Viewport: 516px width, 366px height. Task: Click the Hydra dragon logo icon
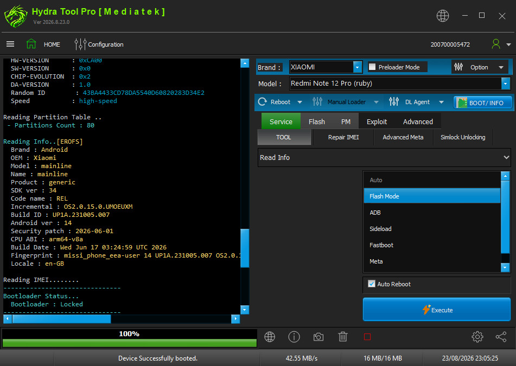tap(16, 16)
